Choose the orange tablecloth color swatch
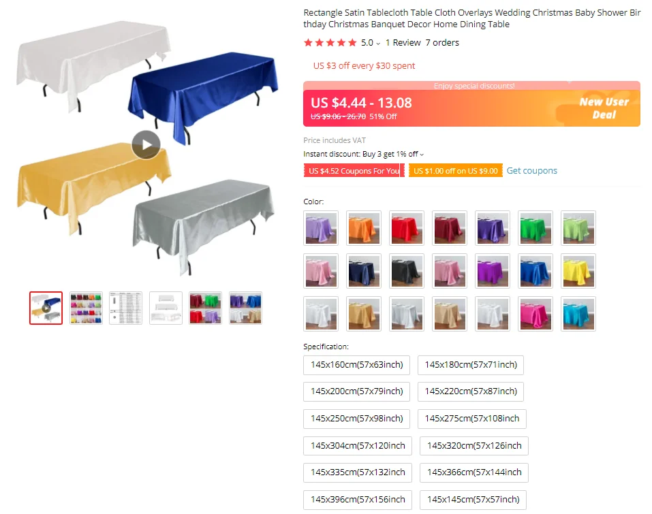This screenshot has width=652, height=514. 364,227
